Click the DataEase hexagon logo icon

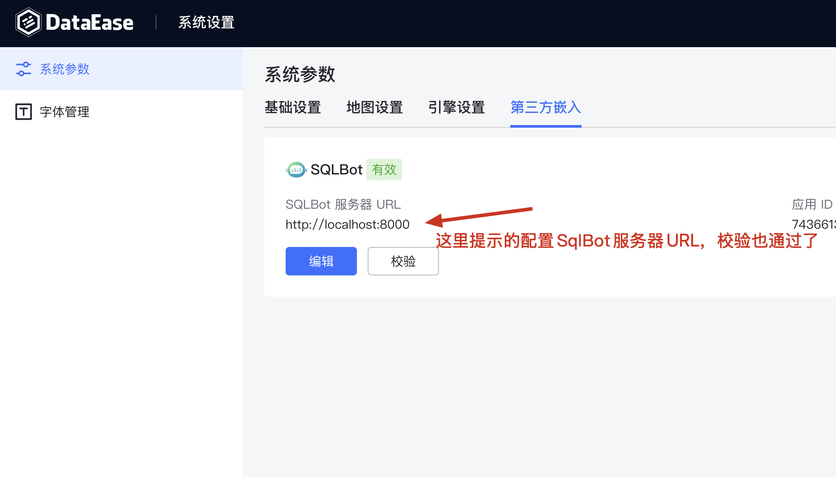pyautogui.click(x=28, y=22)
